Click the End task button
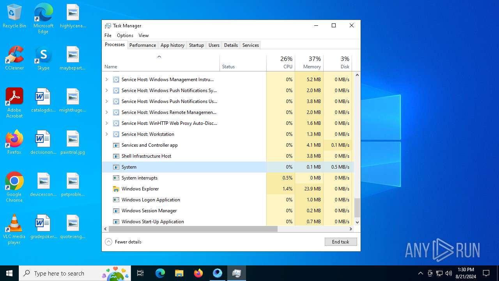This screenshot has height=281, width=499. (341, 242)
